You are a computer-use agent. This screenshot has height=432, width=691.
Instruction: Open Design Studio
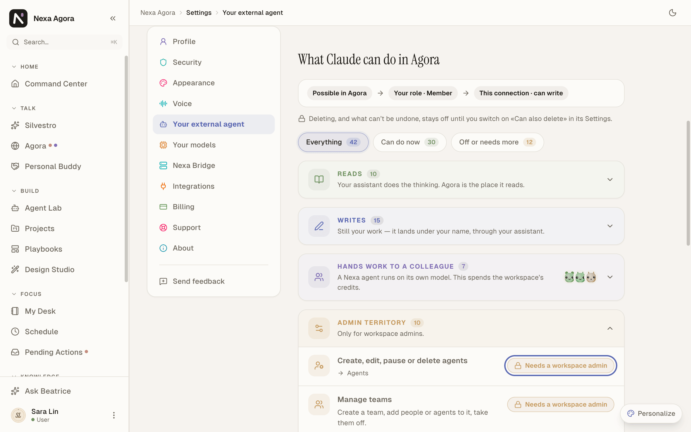point(65,269)
